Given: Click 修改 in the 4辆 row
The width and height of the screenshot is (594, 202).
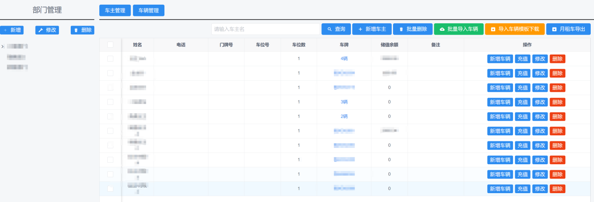Looking at the screenshot, I should (x=540, y=59).
